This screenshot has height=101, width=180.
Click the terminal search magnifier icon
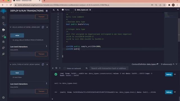(x=87, y=68)
